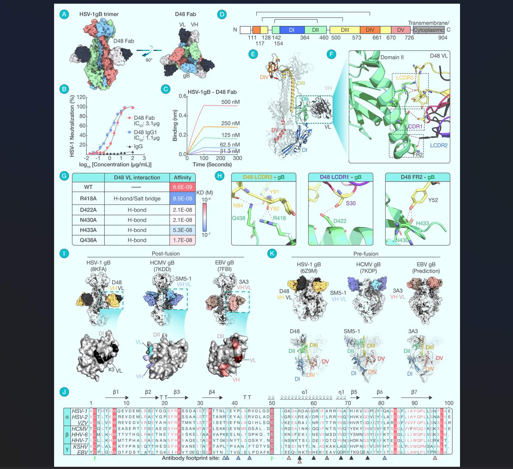This screenshot has height=469, width=513.
Task: Click the 'D48 FR2 - gB' panel header
Action: 417,177
